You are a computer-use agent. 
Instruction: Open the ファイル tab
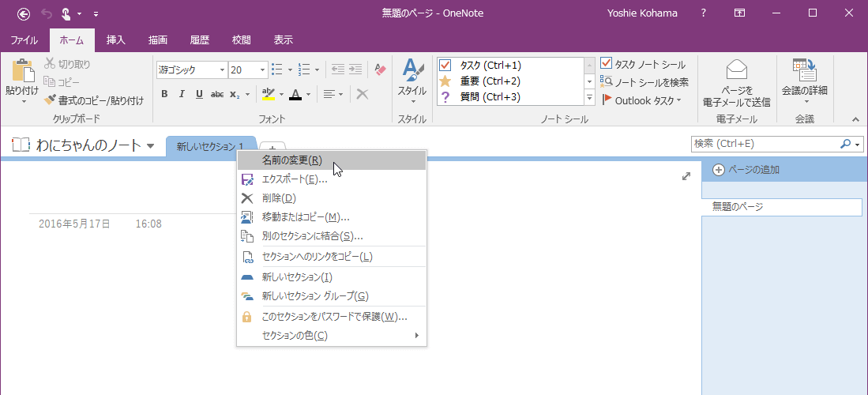pyautogui.click(x=24, y=39)
